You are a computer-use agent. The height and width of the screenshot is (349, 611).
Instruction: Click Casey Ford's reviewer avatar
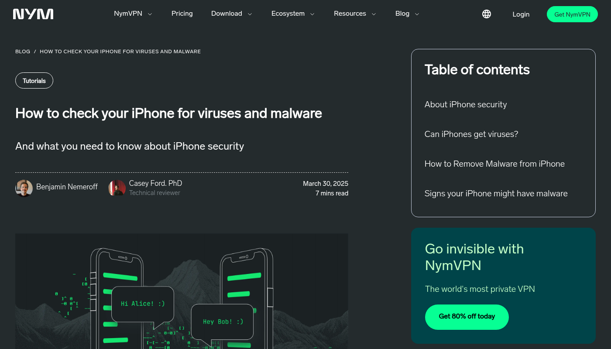[x=117, y=188]
